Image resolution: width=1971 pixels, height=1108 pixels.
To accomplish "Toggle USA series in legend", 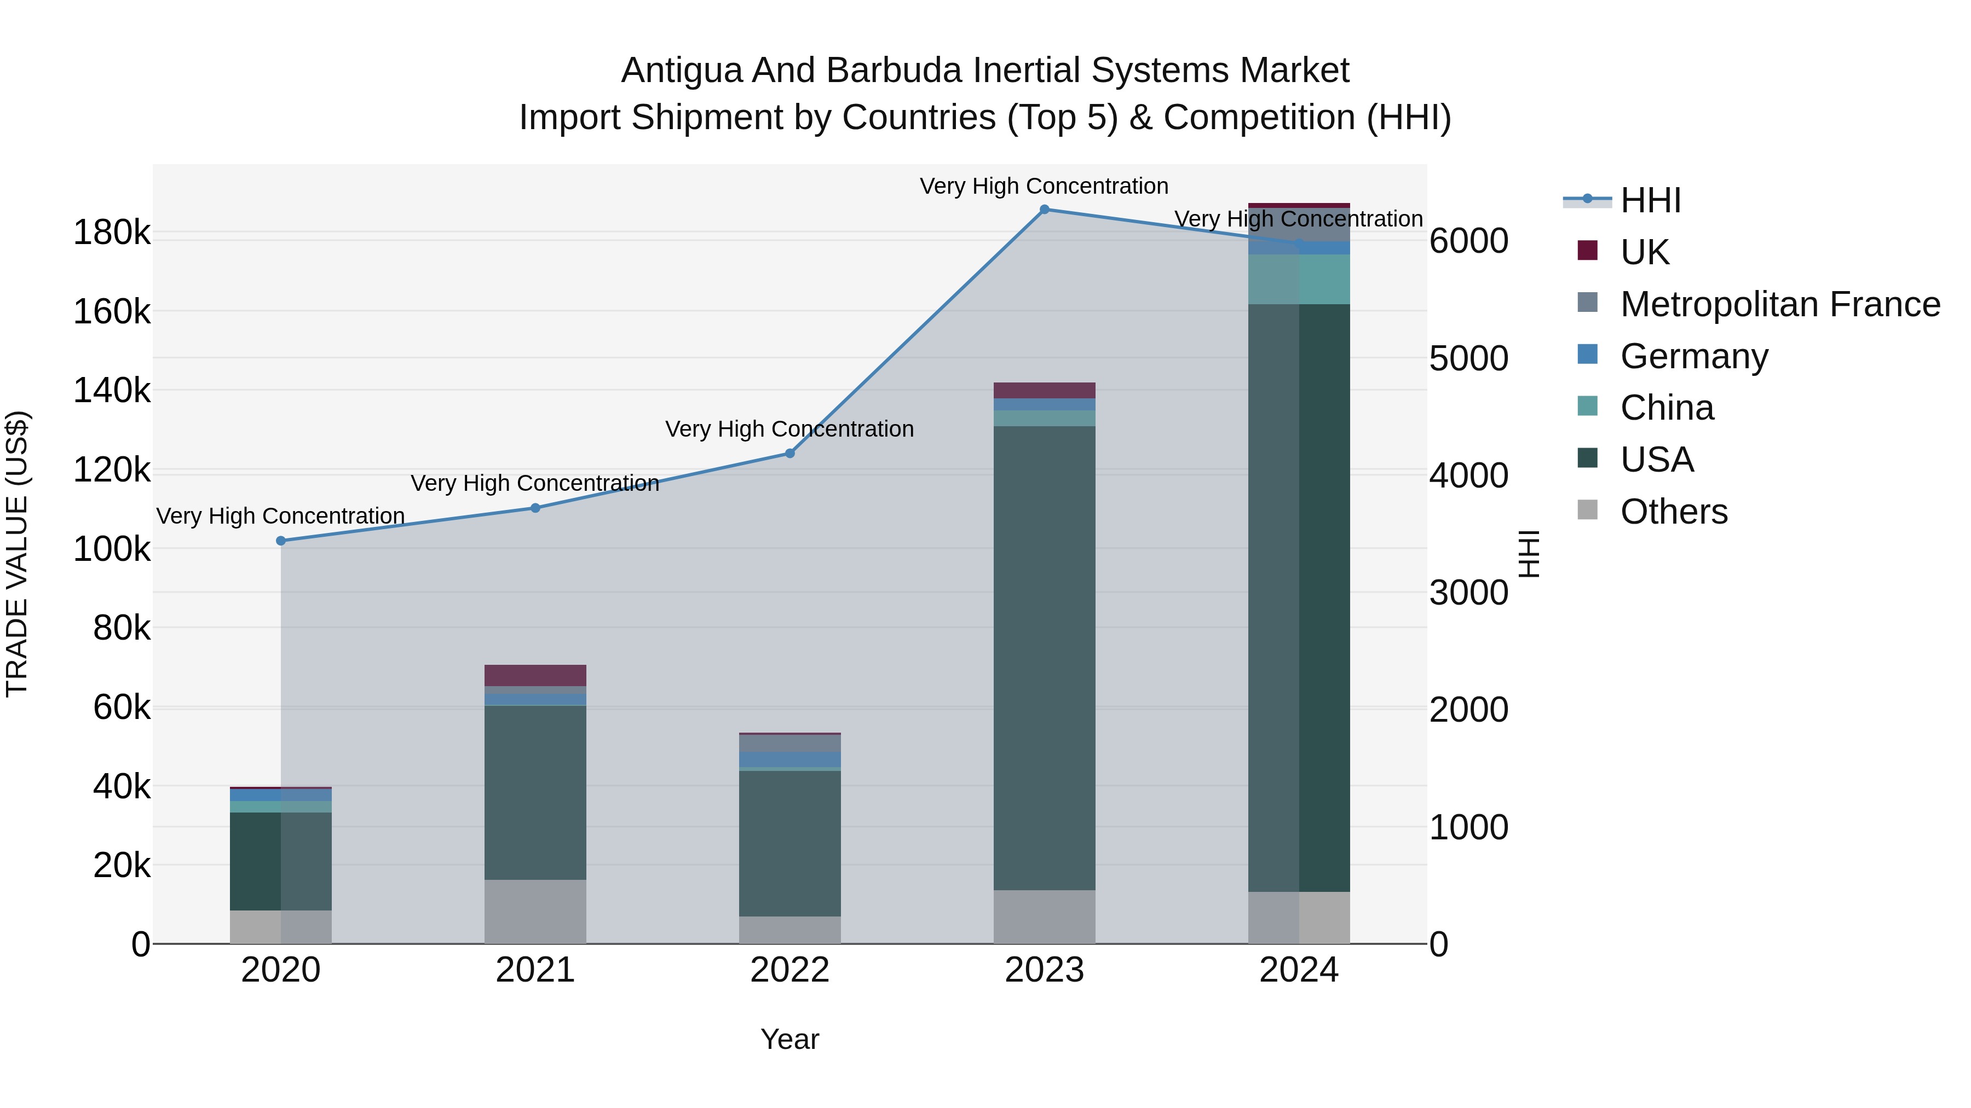I will (1635, 460).
